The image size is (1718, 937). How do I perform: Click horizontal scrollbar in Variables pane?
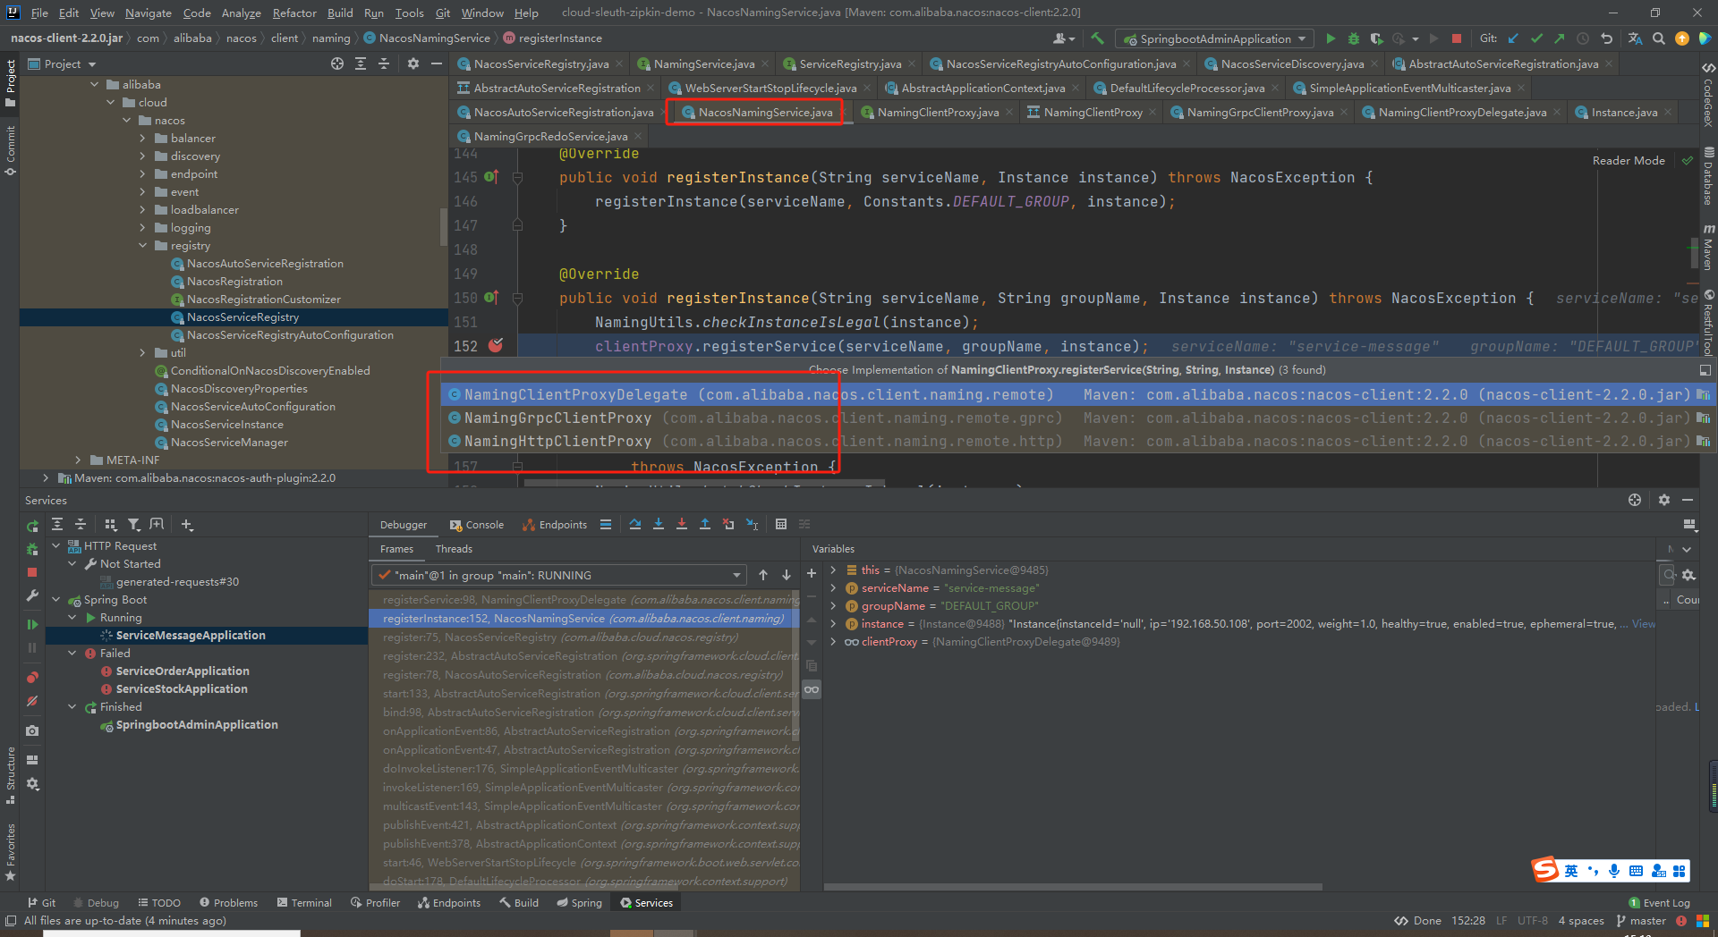click(x=1073, y=887)
